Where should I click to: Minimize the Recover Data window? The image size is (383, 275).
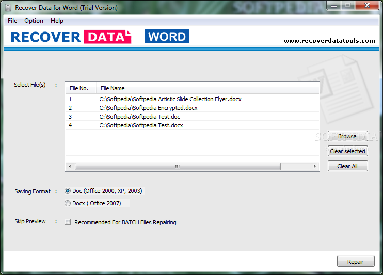334,5
